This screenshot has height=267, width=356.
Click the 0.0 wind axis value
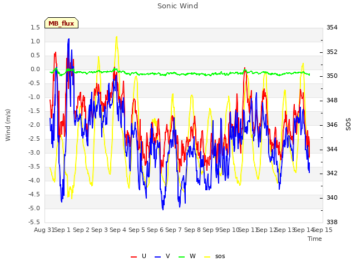pos(35,70)
